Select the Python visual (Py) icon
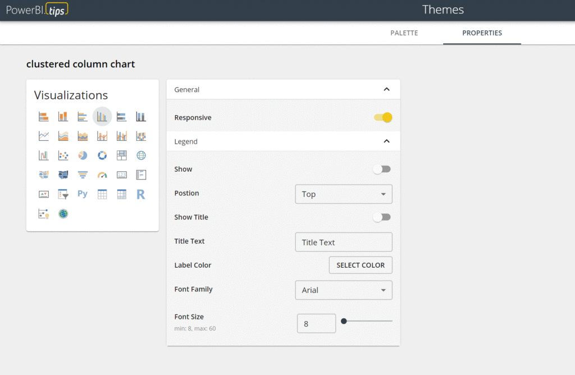This screenshot has width=575, height=375. [x=83, y=194]
